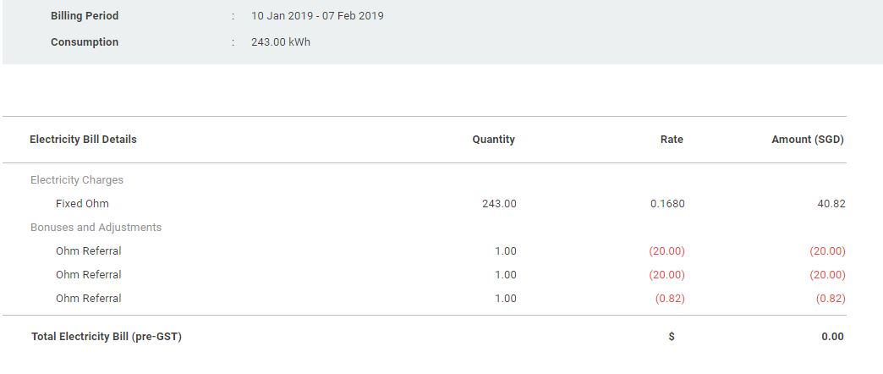883x374 pixels.
Task: Click the Rate column header
Action: [x=672, y=140]
